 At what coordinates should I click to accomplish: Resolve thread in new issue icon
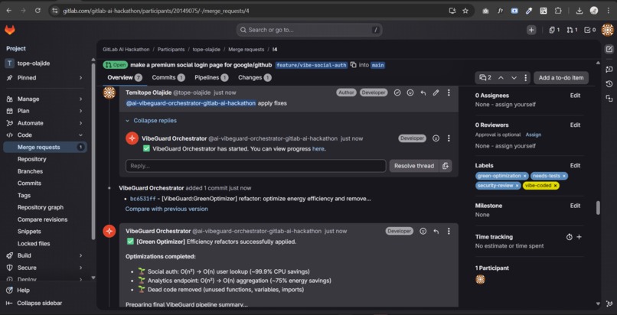[x=446, y=166]
